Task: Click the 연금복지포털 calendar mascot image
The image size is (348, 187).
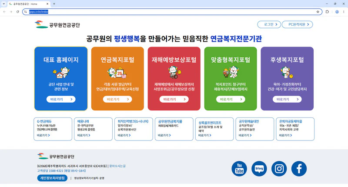Action: (x=117, y=73)
